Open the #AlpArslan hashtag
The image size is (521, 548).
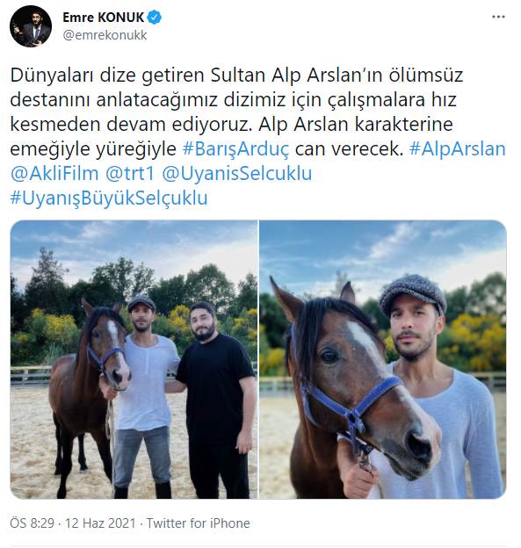point(458,149)
